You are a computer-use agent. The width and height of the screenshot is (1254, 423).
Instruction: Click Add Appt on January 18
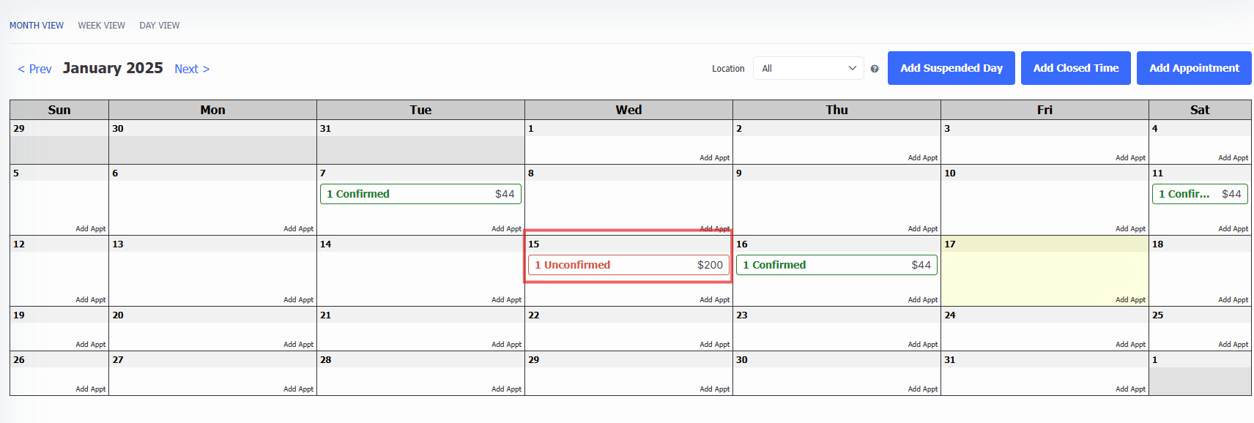point(1233,300)
